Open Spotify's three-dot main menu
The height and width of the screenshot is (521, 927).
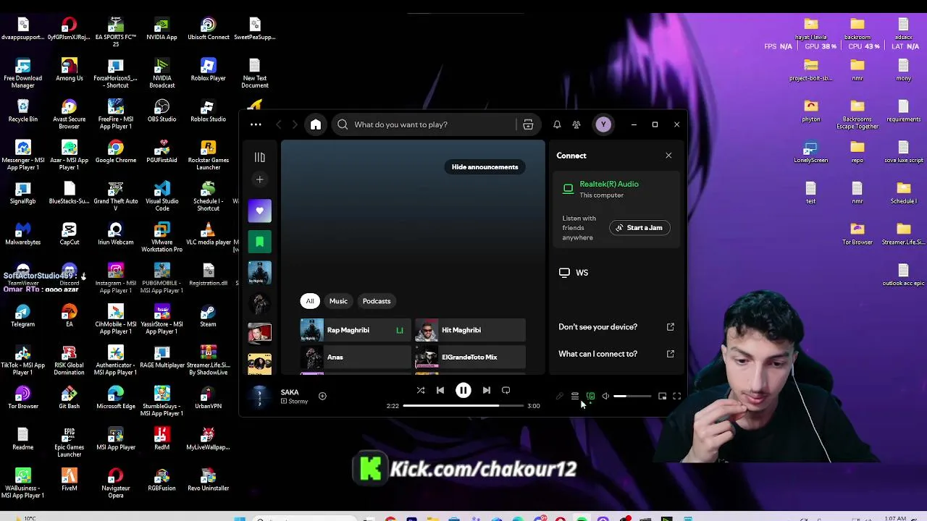coord(256,124)
